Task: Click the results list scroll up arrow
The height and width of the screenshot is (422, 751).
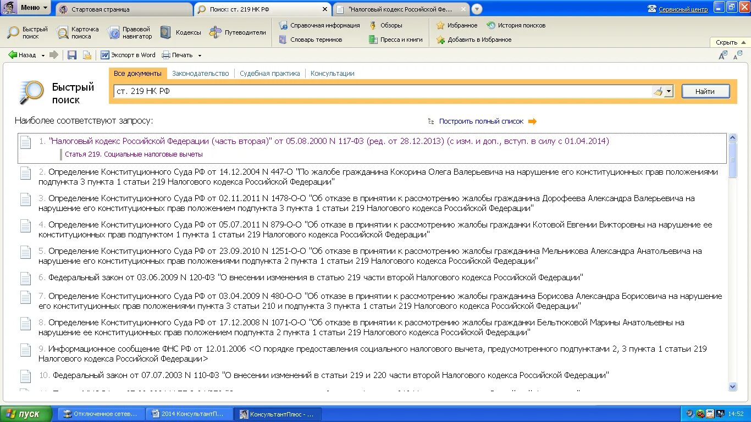Action: pyautogui.click(x=732, y=137)
